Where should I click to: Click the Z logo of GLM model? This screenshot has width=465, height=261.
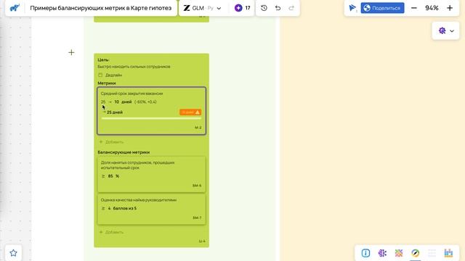[x=187, y=8]
